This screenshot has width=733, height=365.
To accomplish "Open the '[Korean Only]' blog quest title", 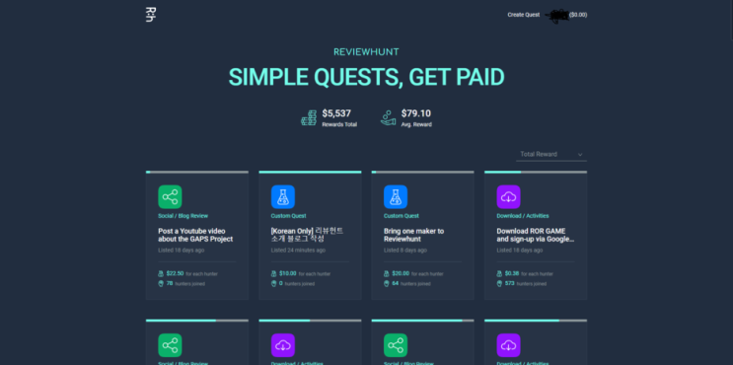I will [307, 235].
